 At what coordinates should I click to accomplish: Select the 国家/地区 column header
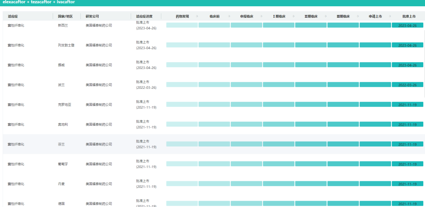coord(65,17)
